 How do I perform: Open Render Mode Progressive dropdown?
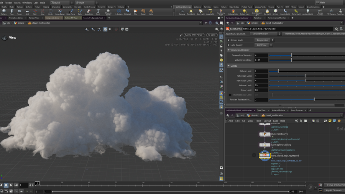pos(264,40)
